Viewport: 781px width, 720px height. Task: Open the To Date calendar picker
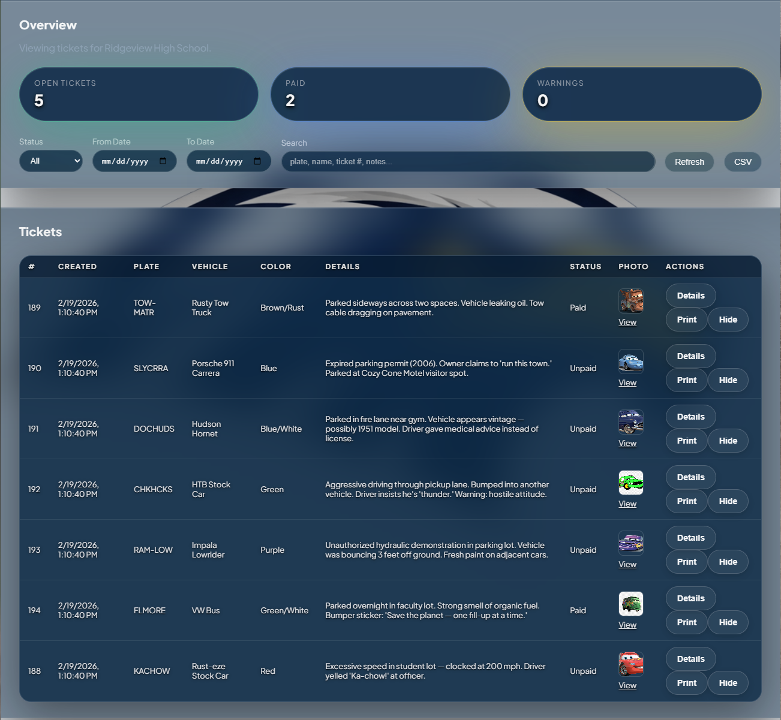click(257, 160)
